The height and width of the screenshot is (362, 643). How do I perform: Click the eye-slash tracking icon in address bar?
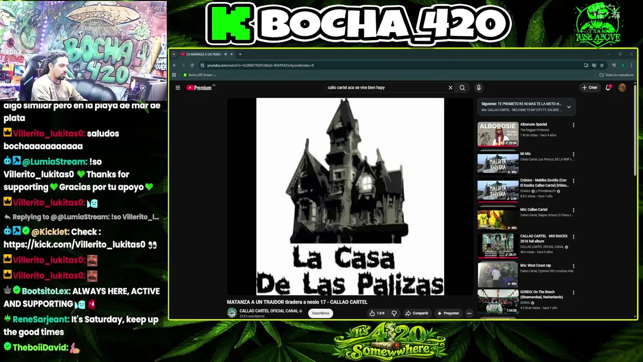coord(594,65)
